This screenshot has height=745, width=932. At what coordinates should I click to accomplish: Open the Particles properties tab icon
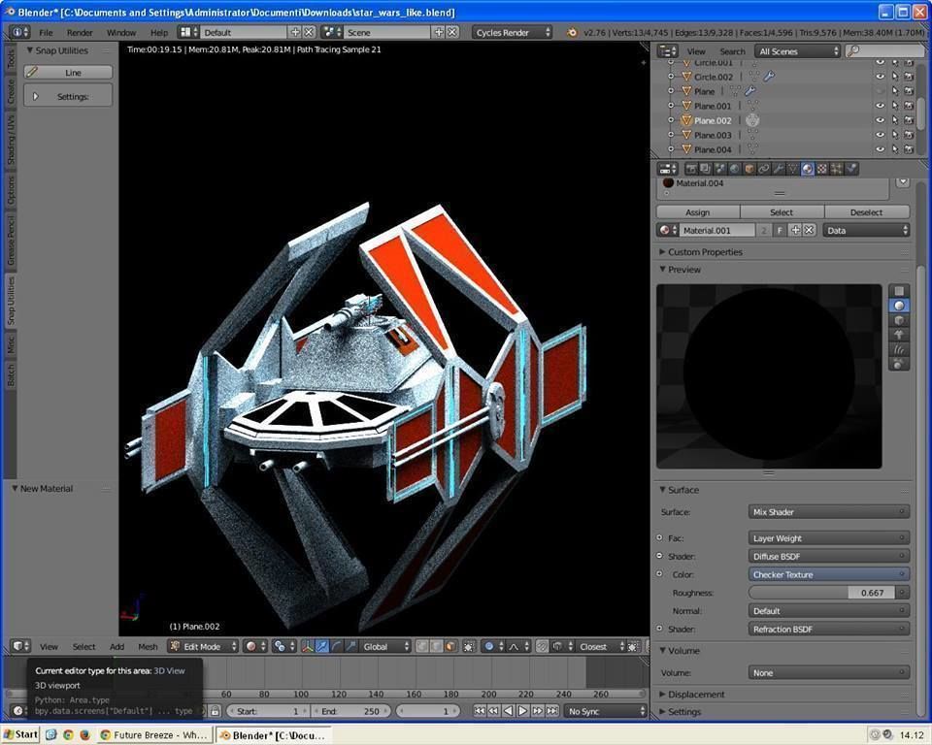tap(836, 170)
